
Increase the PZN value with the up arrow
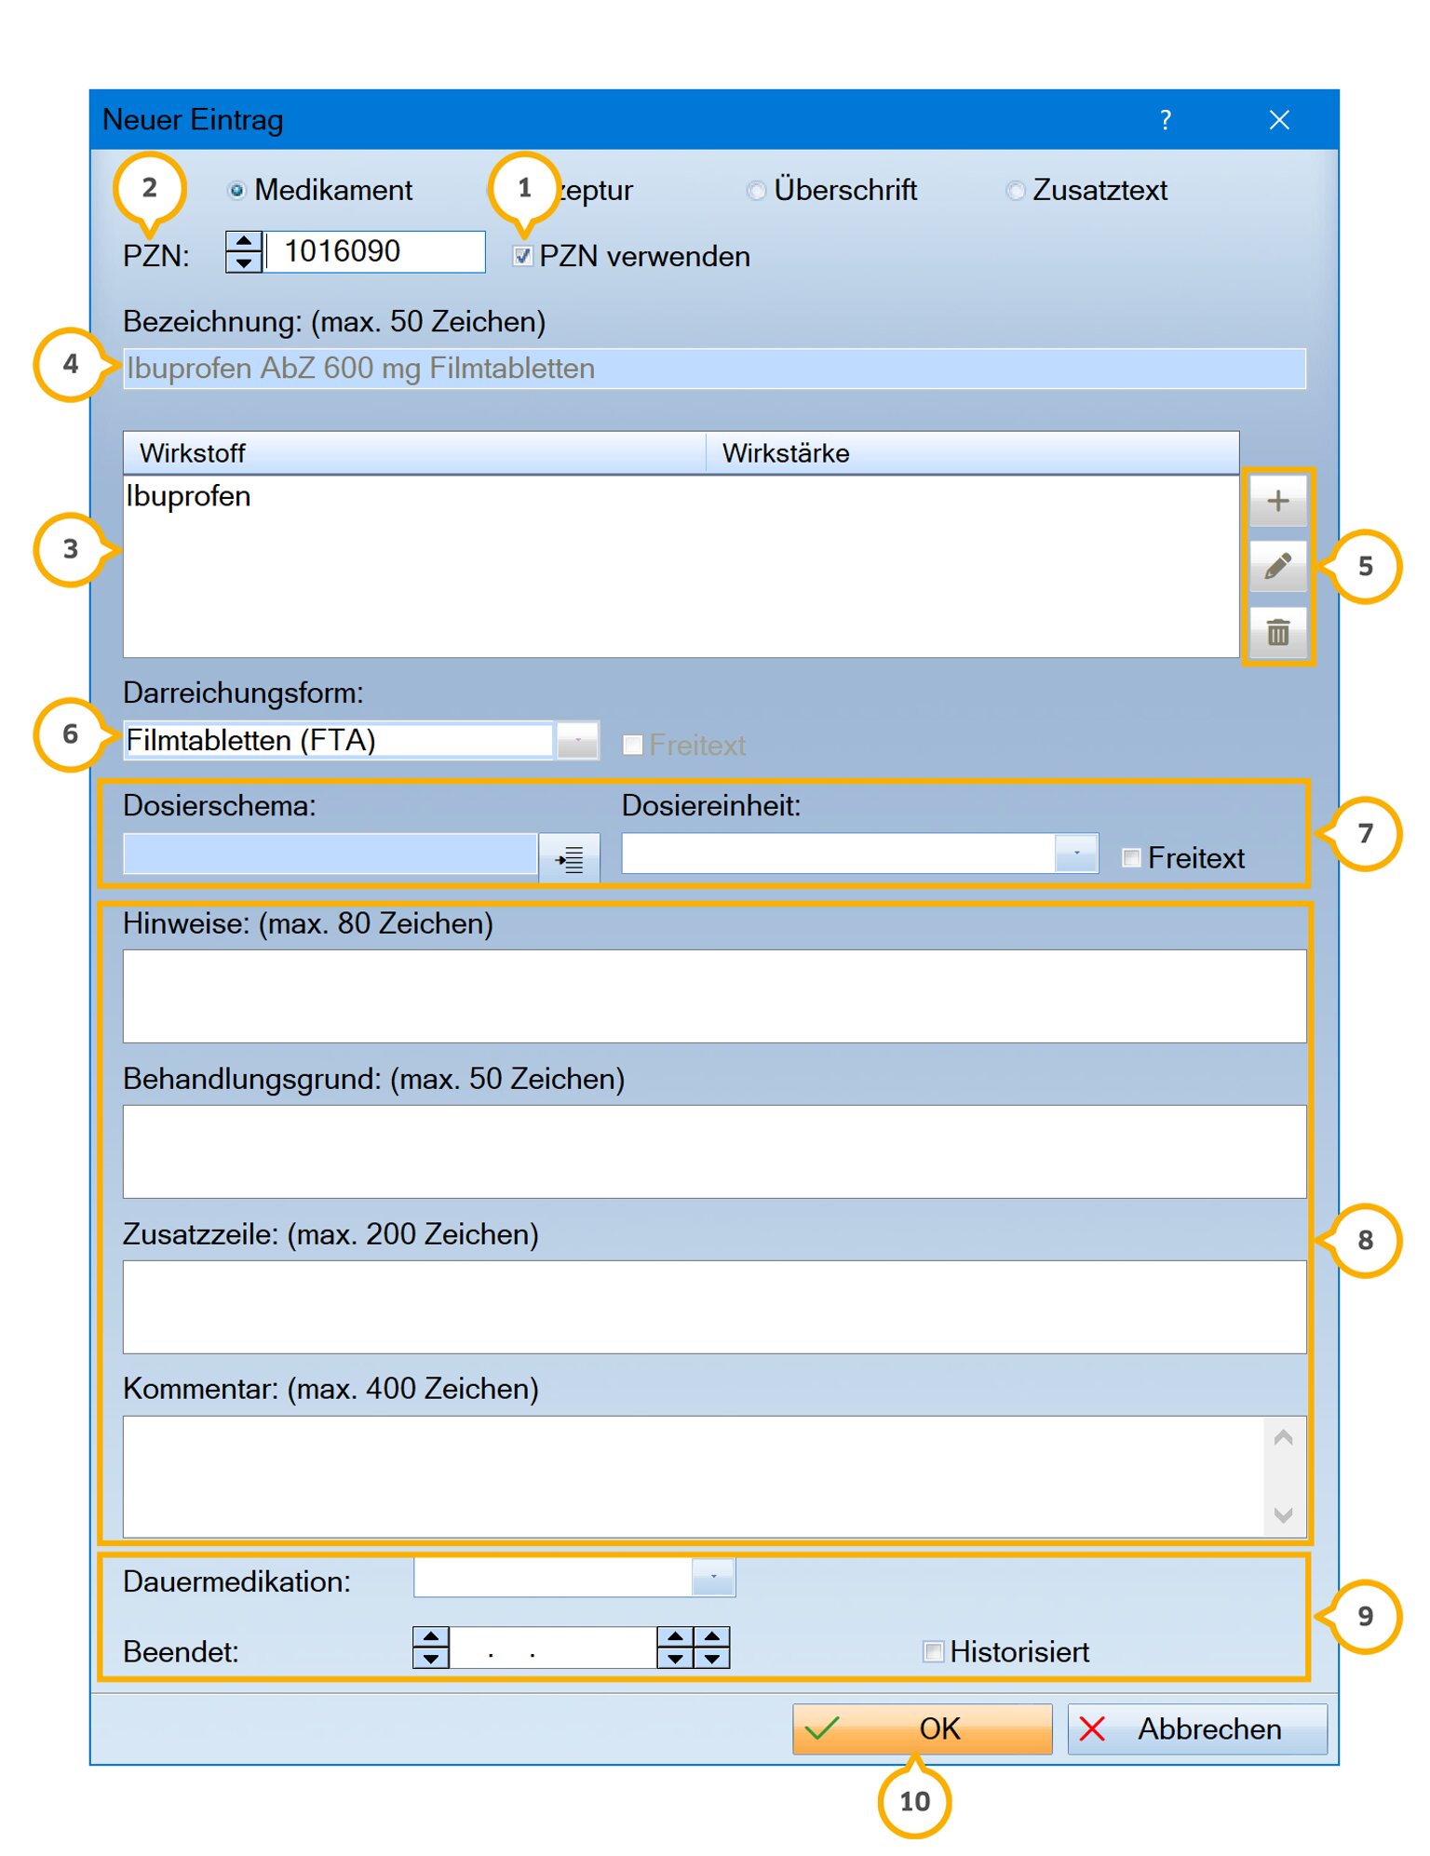pos(244,242)
